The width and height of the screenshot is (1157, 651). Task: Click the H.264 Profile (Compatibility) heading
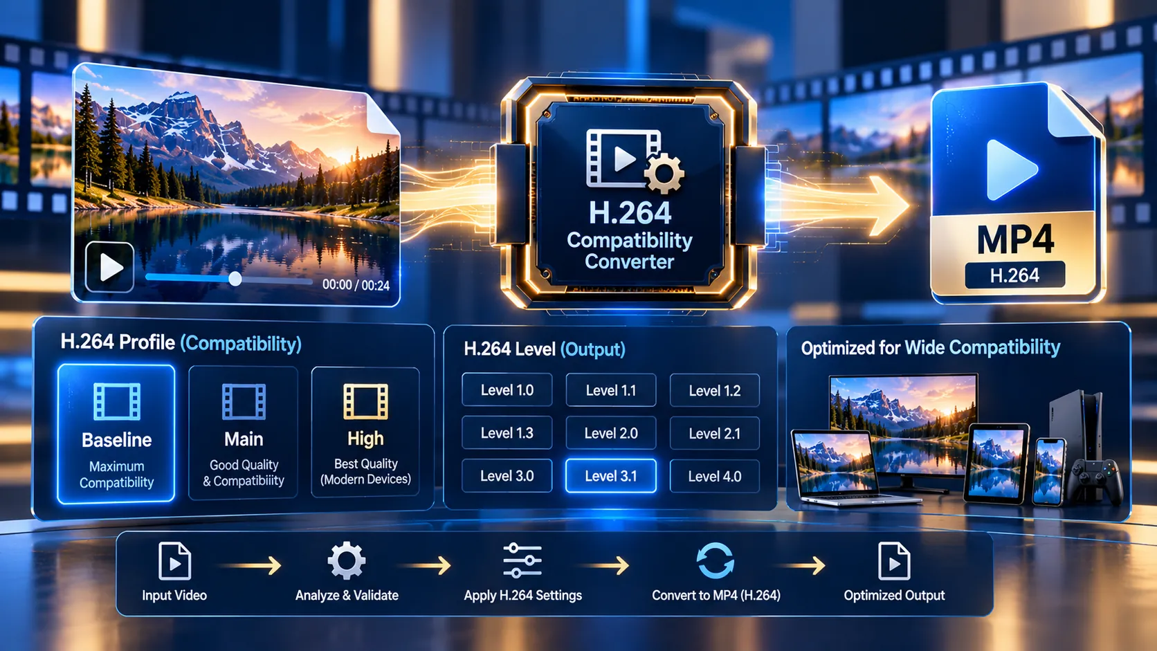(181, 342)
